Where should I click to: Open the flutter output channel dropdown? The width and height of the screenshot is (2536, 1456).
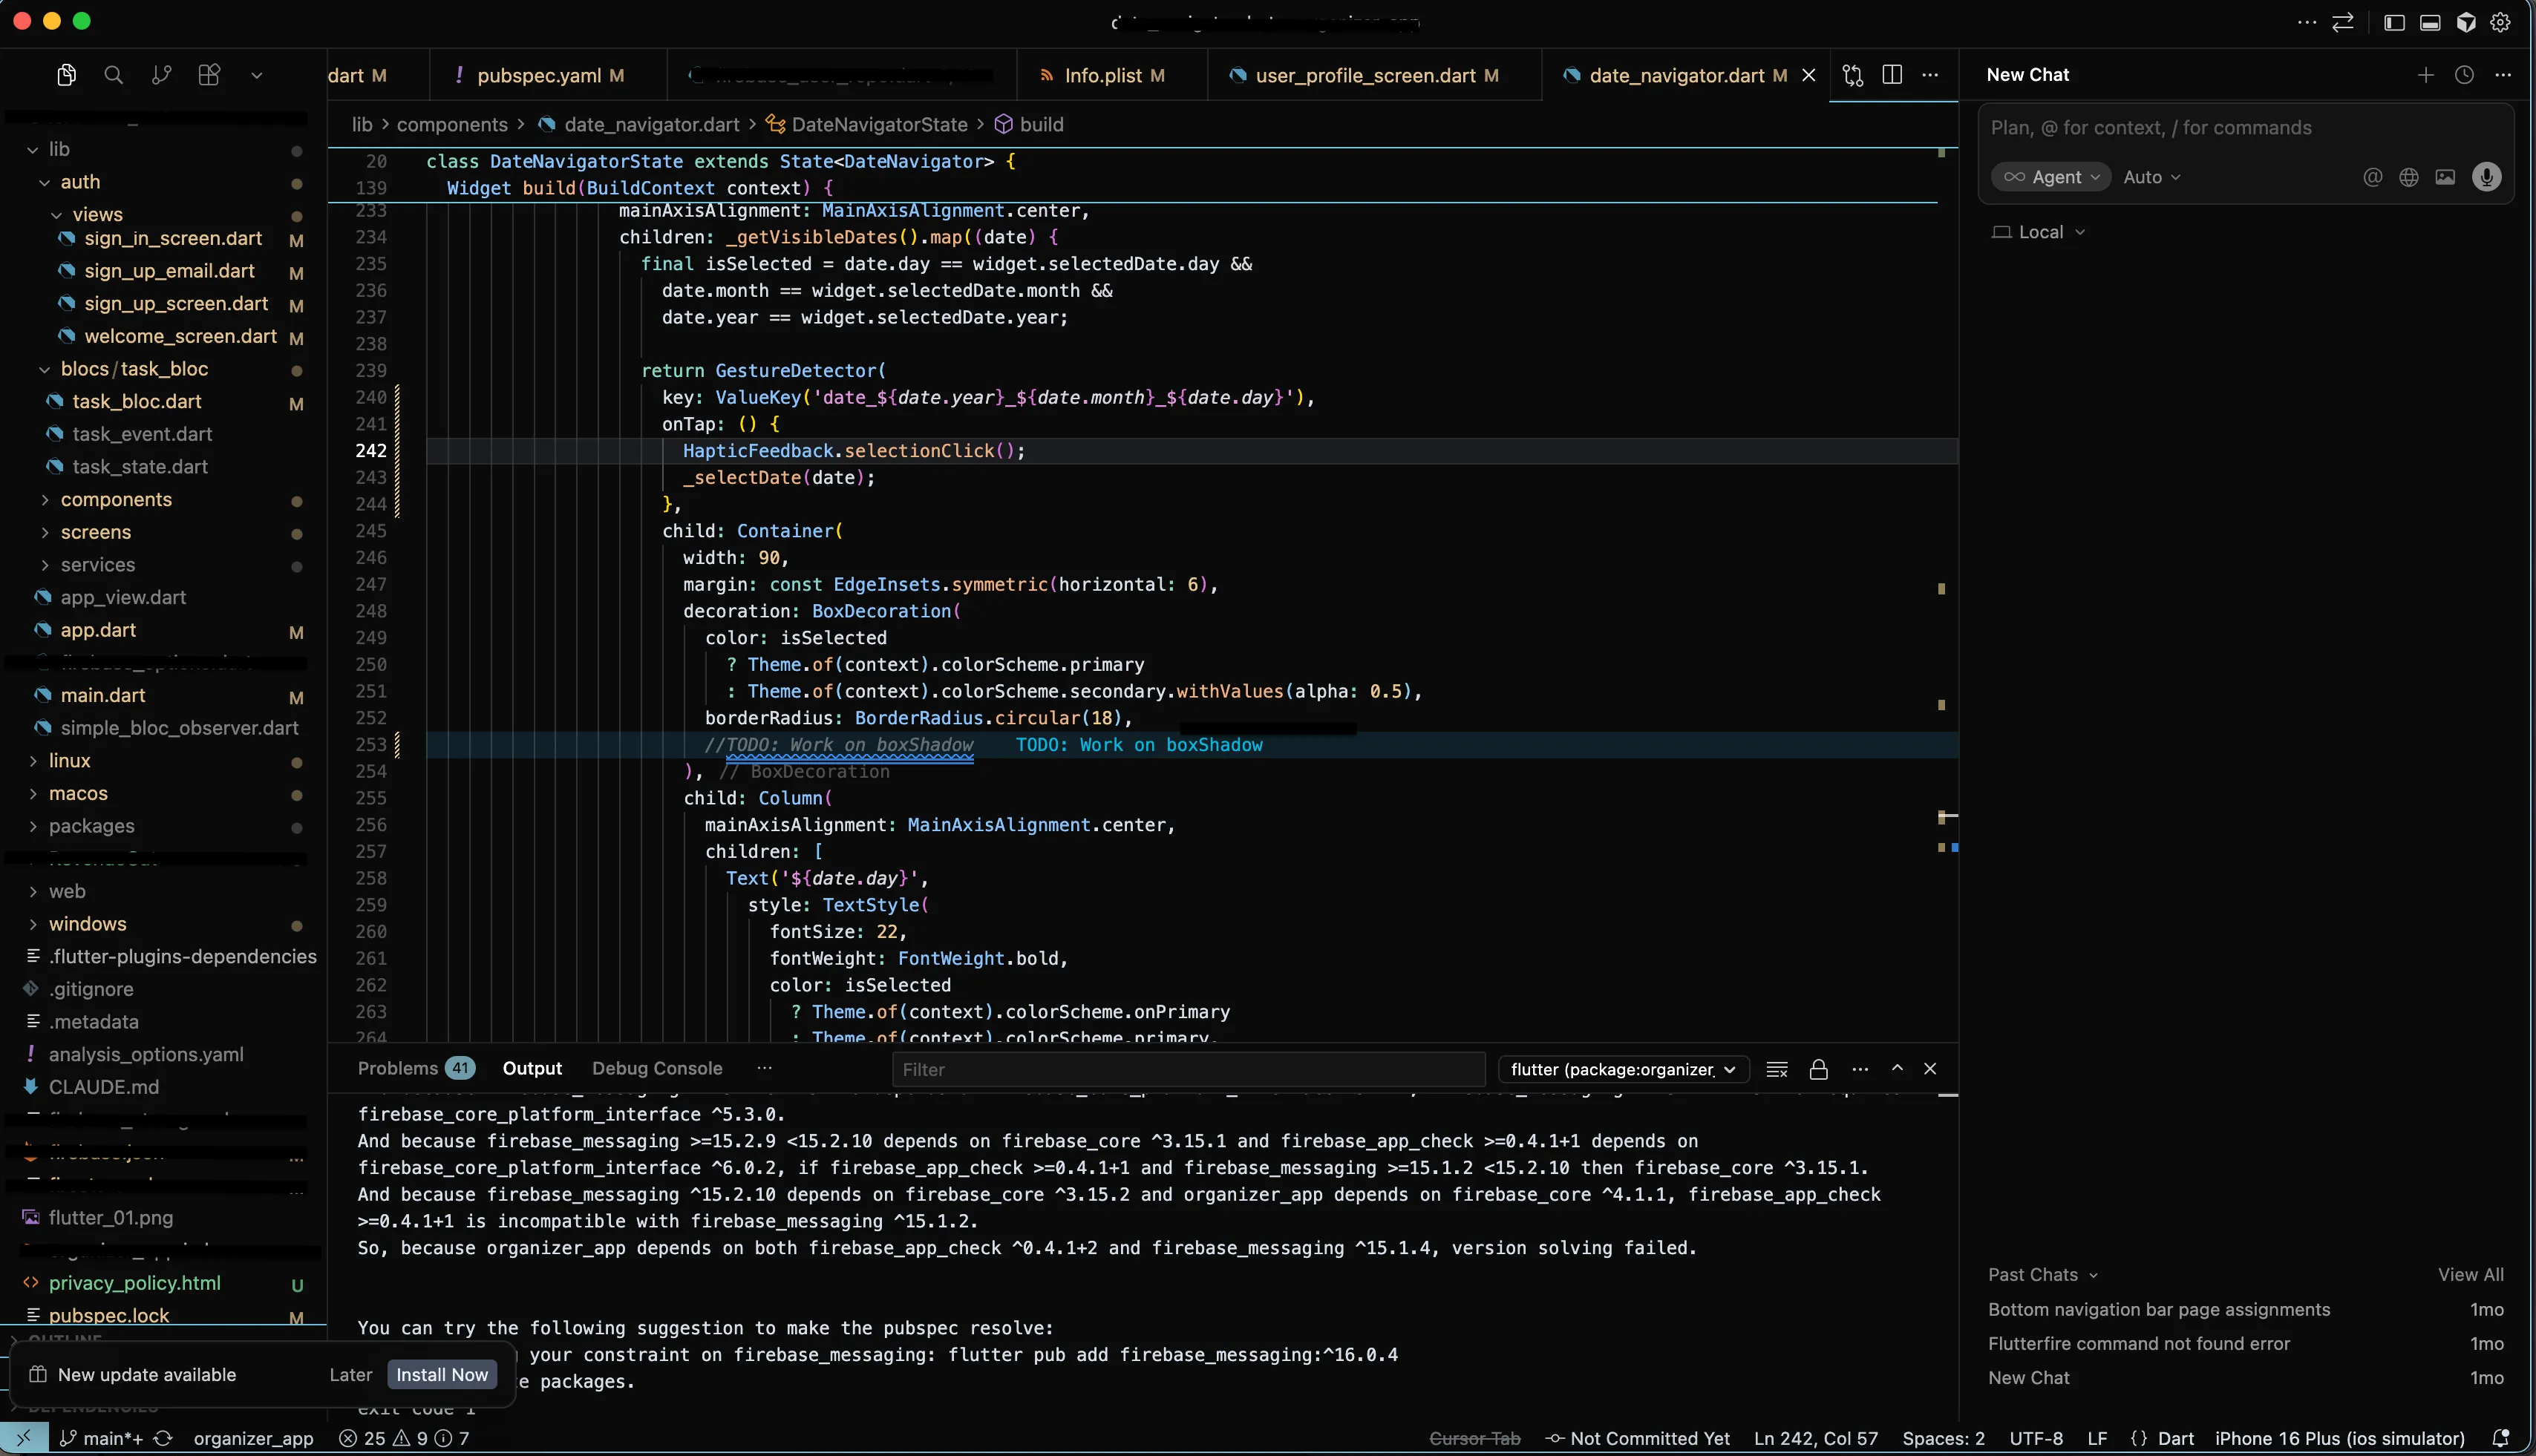[x=1621, y=1069]
